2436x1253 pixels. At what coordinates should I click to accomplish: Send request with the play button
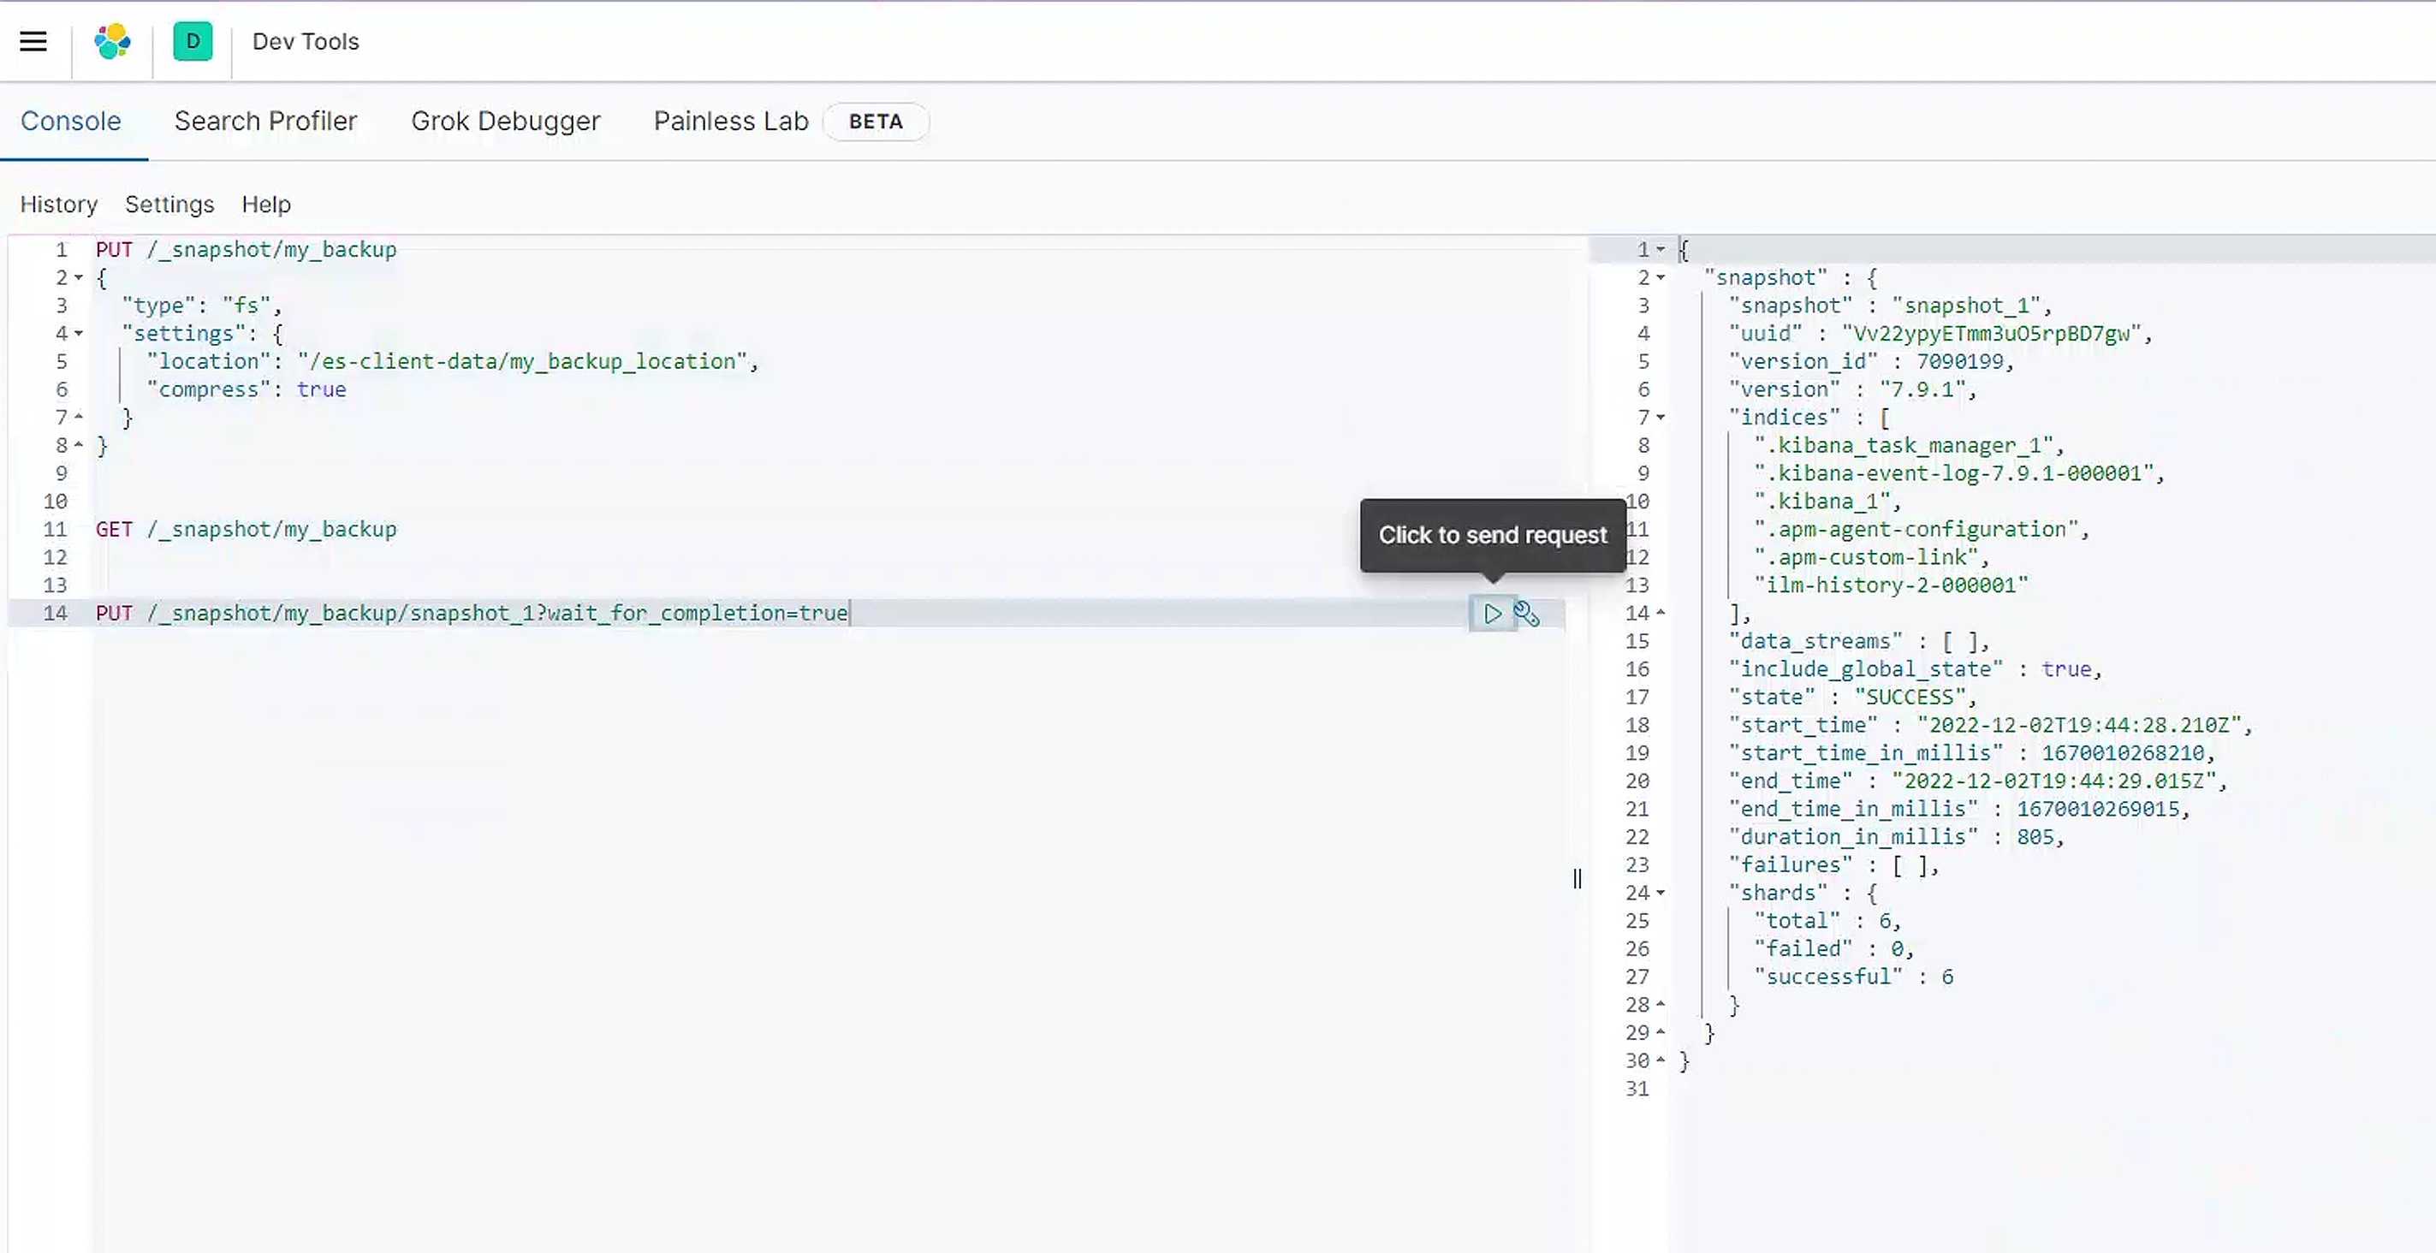pos(1492,614)
